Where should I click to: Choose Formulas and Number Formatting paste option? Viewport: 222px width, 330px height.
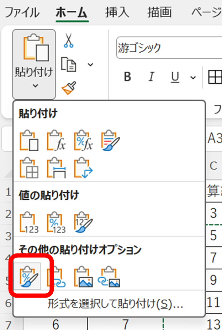tap(83, 140)
